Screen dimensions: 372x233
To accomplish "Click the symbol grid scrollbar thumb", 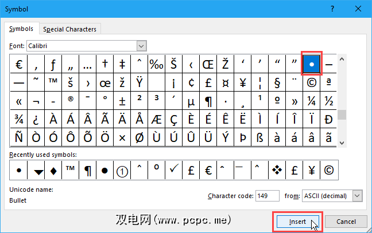I will 342,115.
